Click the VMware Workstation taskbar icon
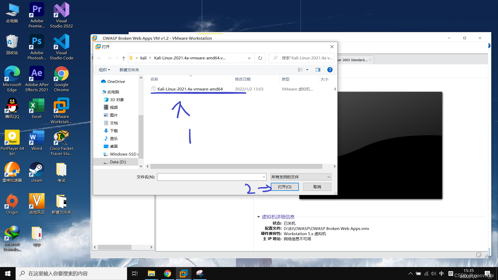This screenshot has height=280, width=498. (184, 274)
